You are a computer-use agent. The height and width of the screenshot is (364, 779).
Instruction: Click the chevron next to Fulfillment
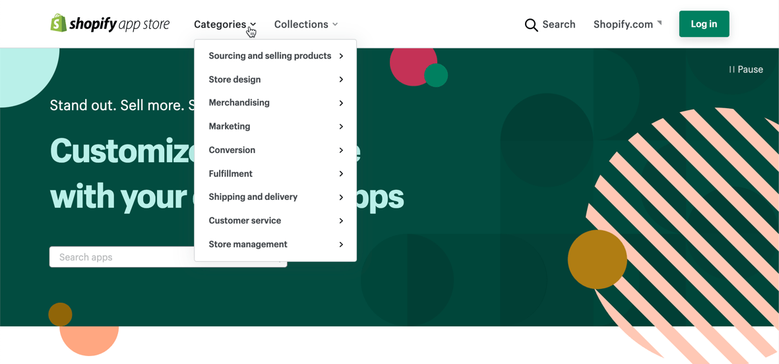pos(341,174)
